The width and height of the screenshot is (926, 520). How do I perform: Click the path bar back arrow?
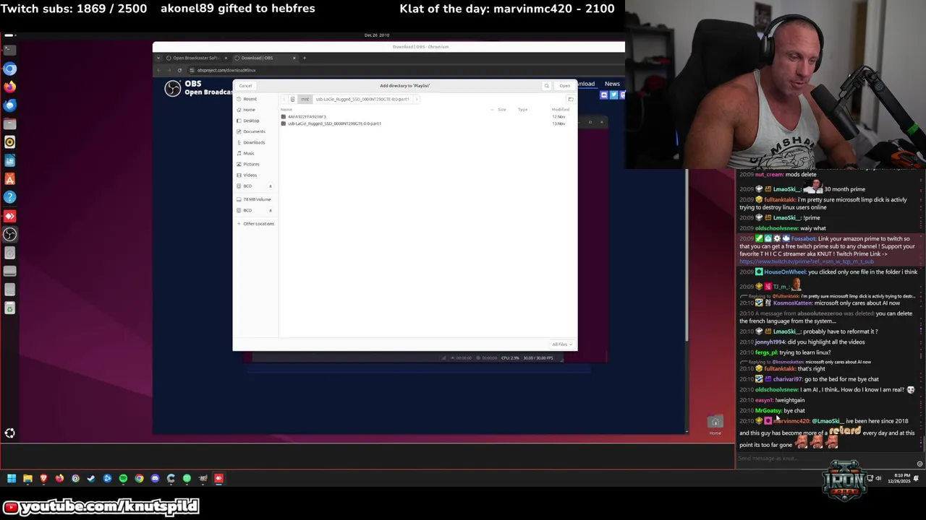(x=284, y=99)
